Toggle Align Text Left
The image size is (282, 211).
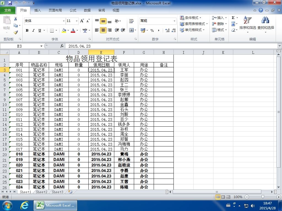pos(97,30)
